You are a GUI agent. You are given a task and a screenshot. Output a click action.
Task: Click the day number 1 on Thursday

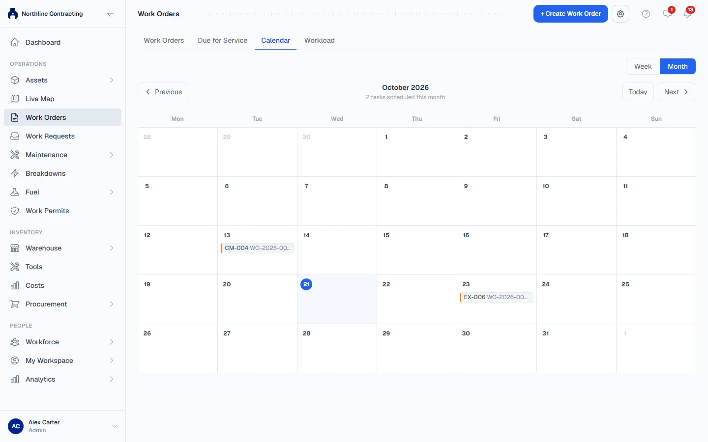[386, 137]
